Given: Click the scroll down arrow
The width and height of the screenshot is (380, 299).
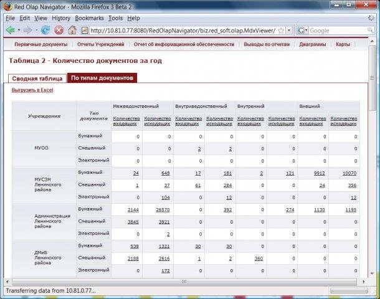Looking at the screenshot, I should coord(373,274).
